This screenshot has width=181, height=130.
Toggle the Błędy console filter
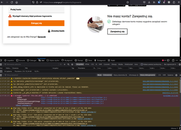(100, 75)
